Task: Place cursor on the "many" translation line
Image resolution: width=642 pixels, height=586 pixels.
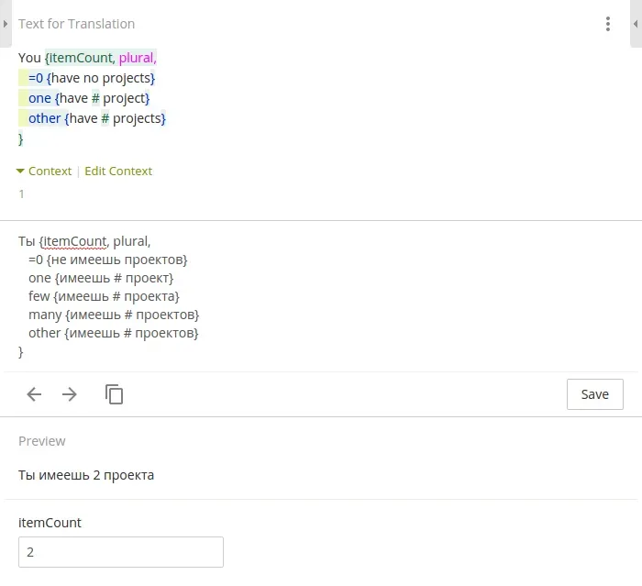Action: [114, 315]
